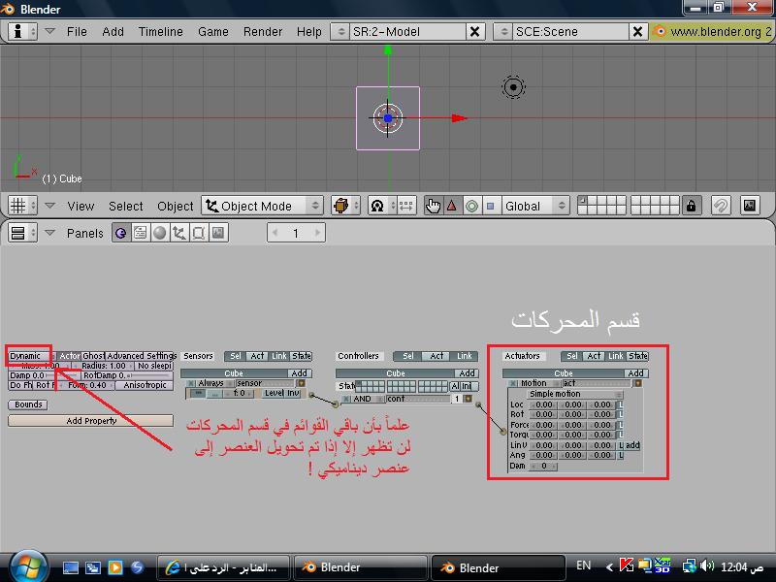Image resolution: width=776 pixels, height=582 pixels.
Task: Add a controller to Cube
Action: [x=467, y=373]
